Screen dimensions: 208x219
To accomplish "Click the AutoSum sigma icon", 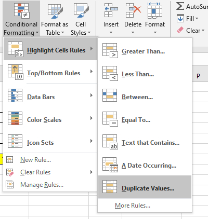I will pos(180,6).
